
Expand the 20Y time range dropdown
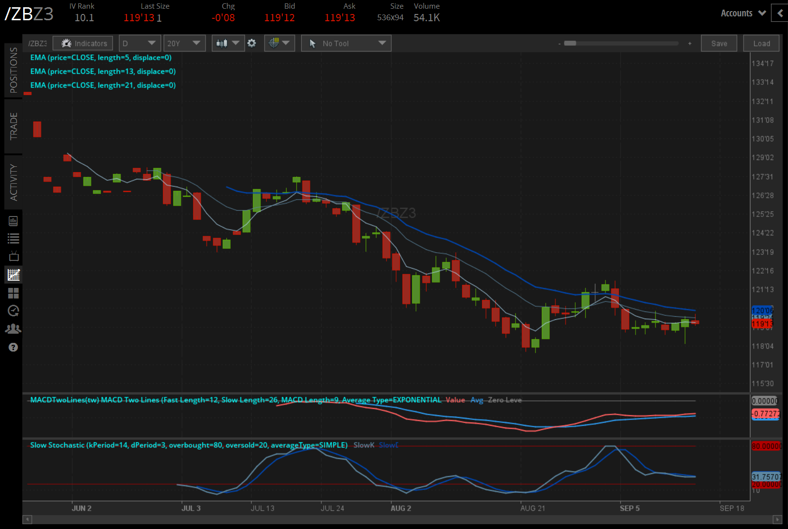point(184,43)
